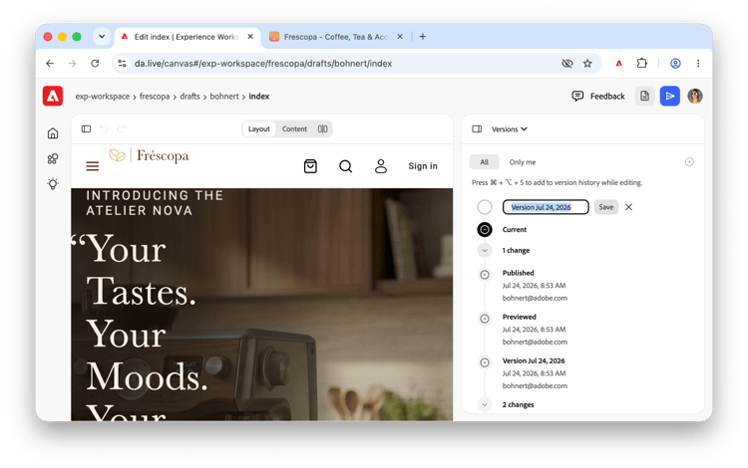Image resolution: width=748 pixels, height=468 pixels.
Task: Switch to Layout view
Action: pyautogui.click(x=259, y=129)
